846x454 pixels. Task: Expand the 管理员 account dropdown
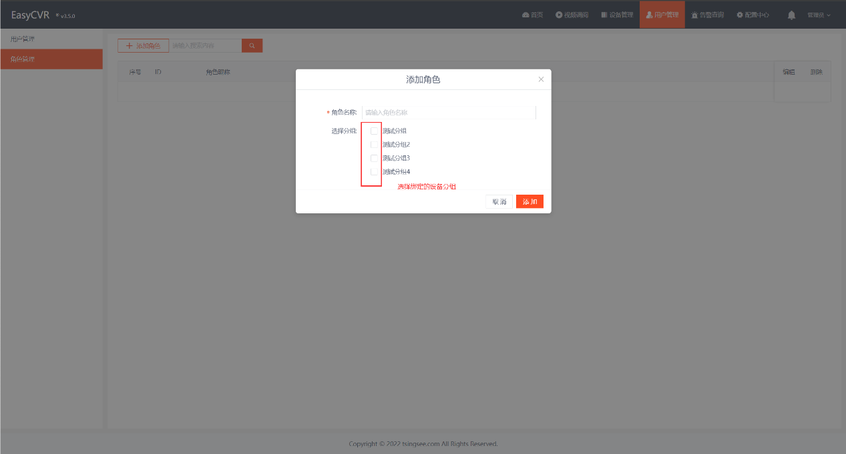pyautogui.click(x=819, y=15)
